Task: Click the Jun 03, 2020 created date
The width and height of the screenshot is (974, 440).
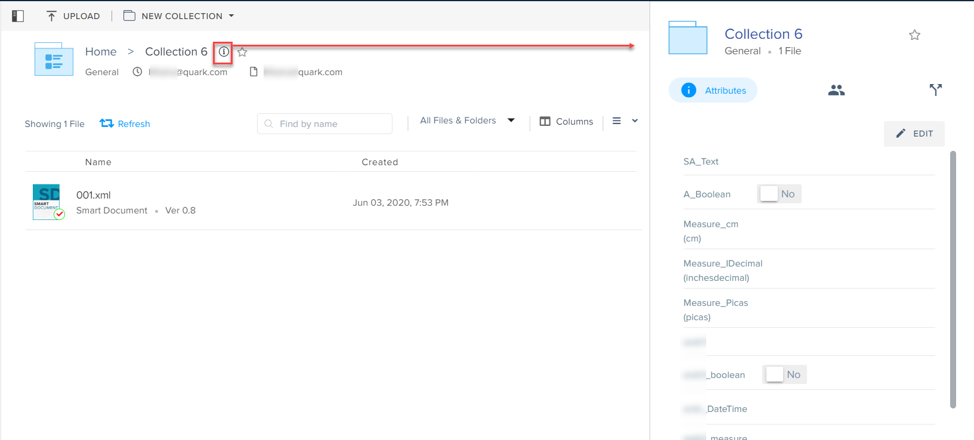Action: click(401, 203)
